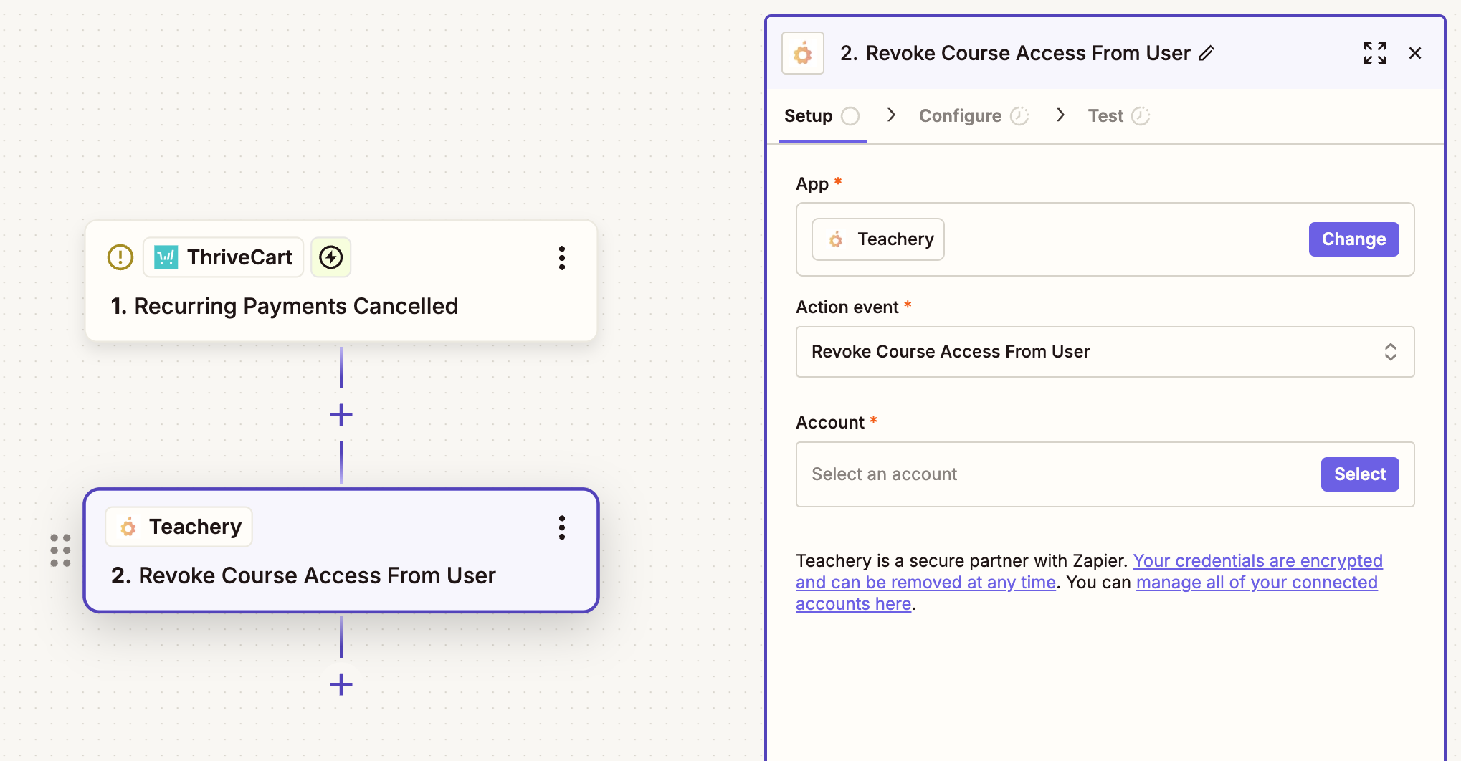Open Teachery step three-dot menu
The image size is (1461, 761).
(x=562, y=527)
